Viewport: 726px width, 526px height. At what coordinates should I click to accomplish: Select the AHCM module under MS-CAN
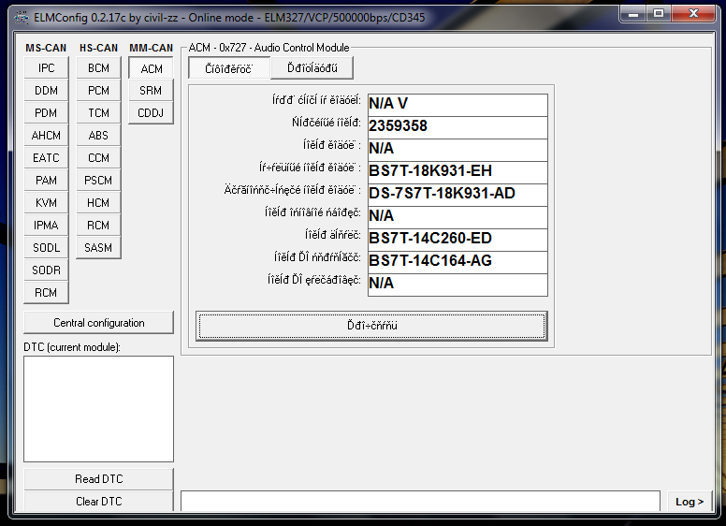pos(46,136)
